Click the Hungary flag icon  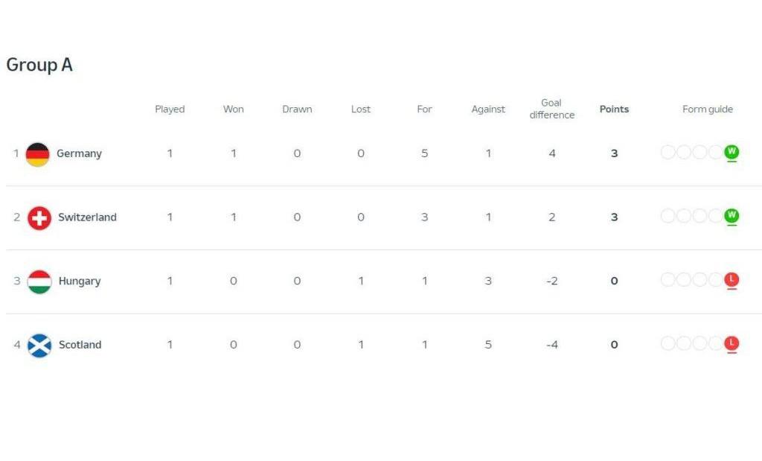pyautogui.click(x=39, y=282)
